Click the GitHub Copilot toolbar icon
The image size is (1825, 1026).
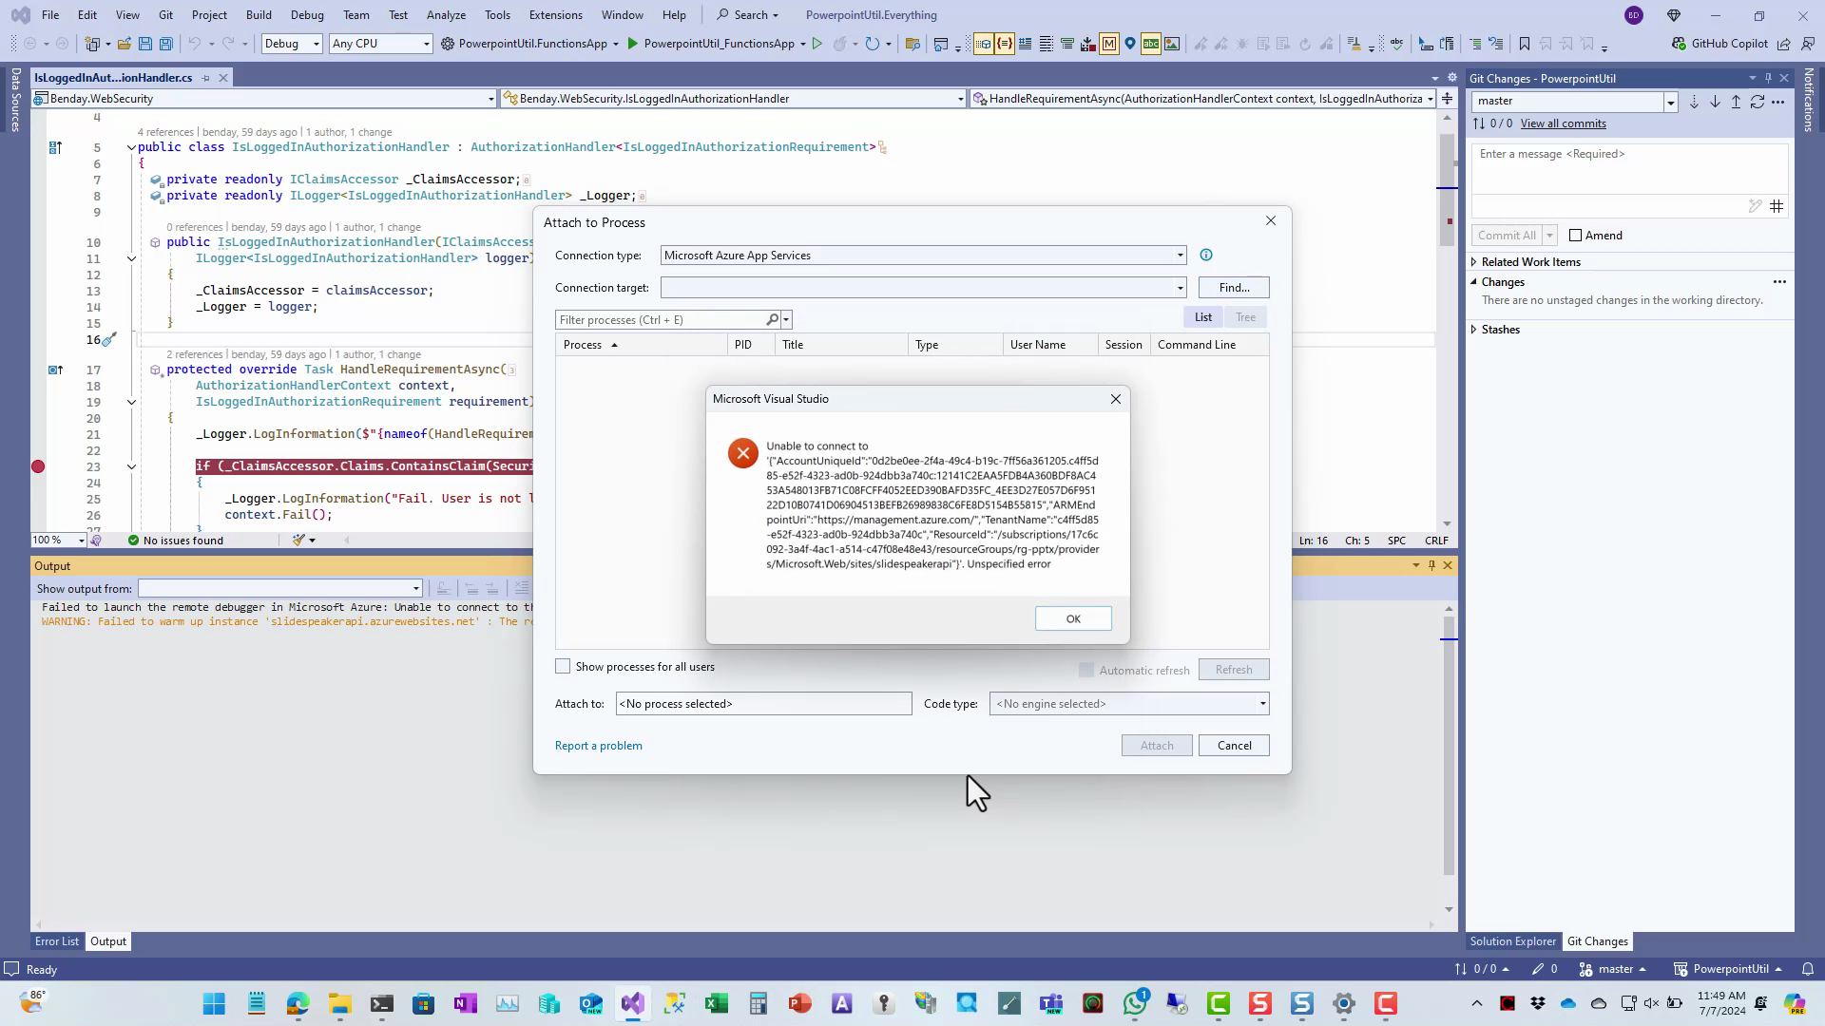coord(1679,44)
